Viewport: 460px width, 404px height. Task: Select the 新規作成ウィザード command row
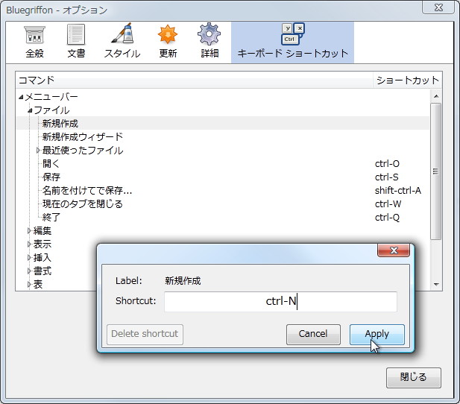[223, 136]
